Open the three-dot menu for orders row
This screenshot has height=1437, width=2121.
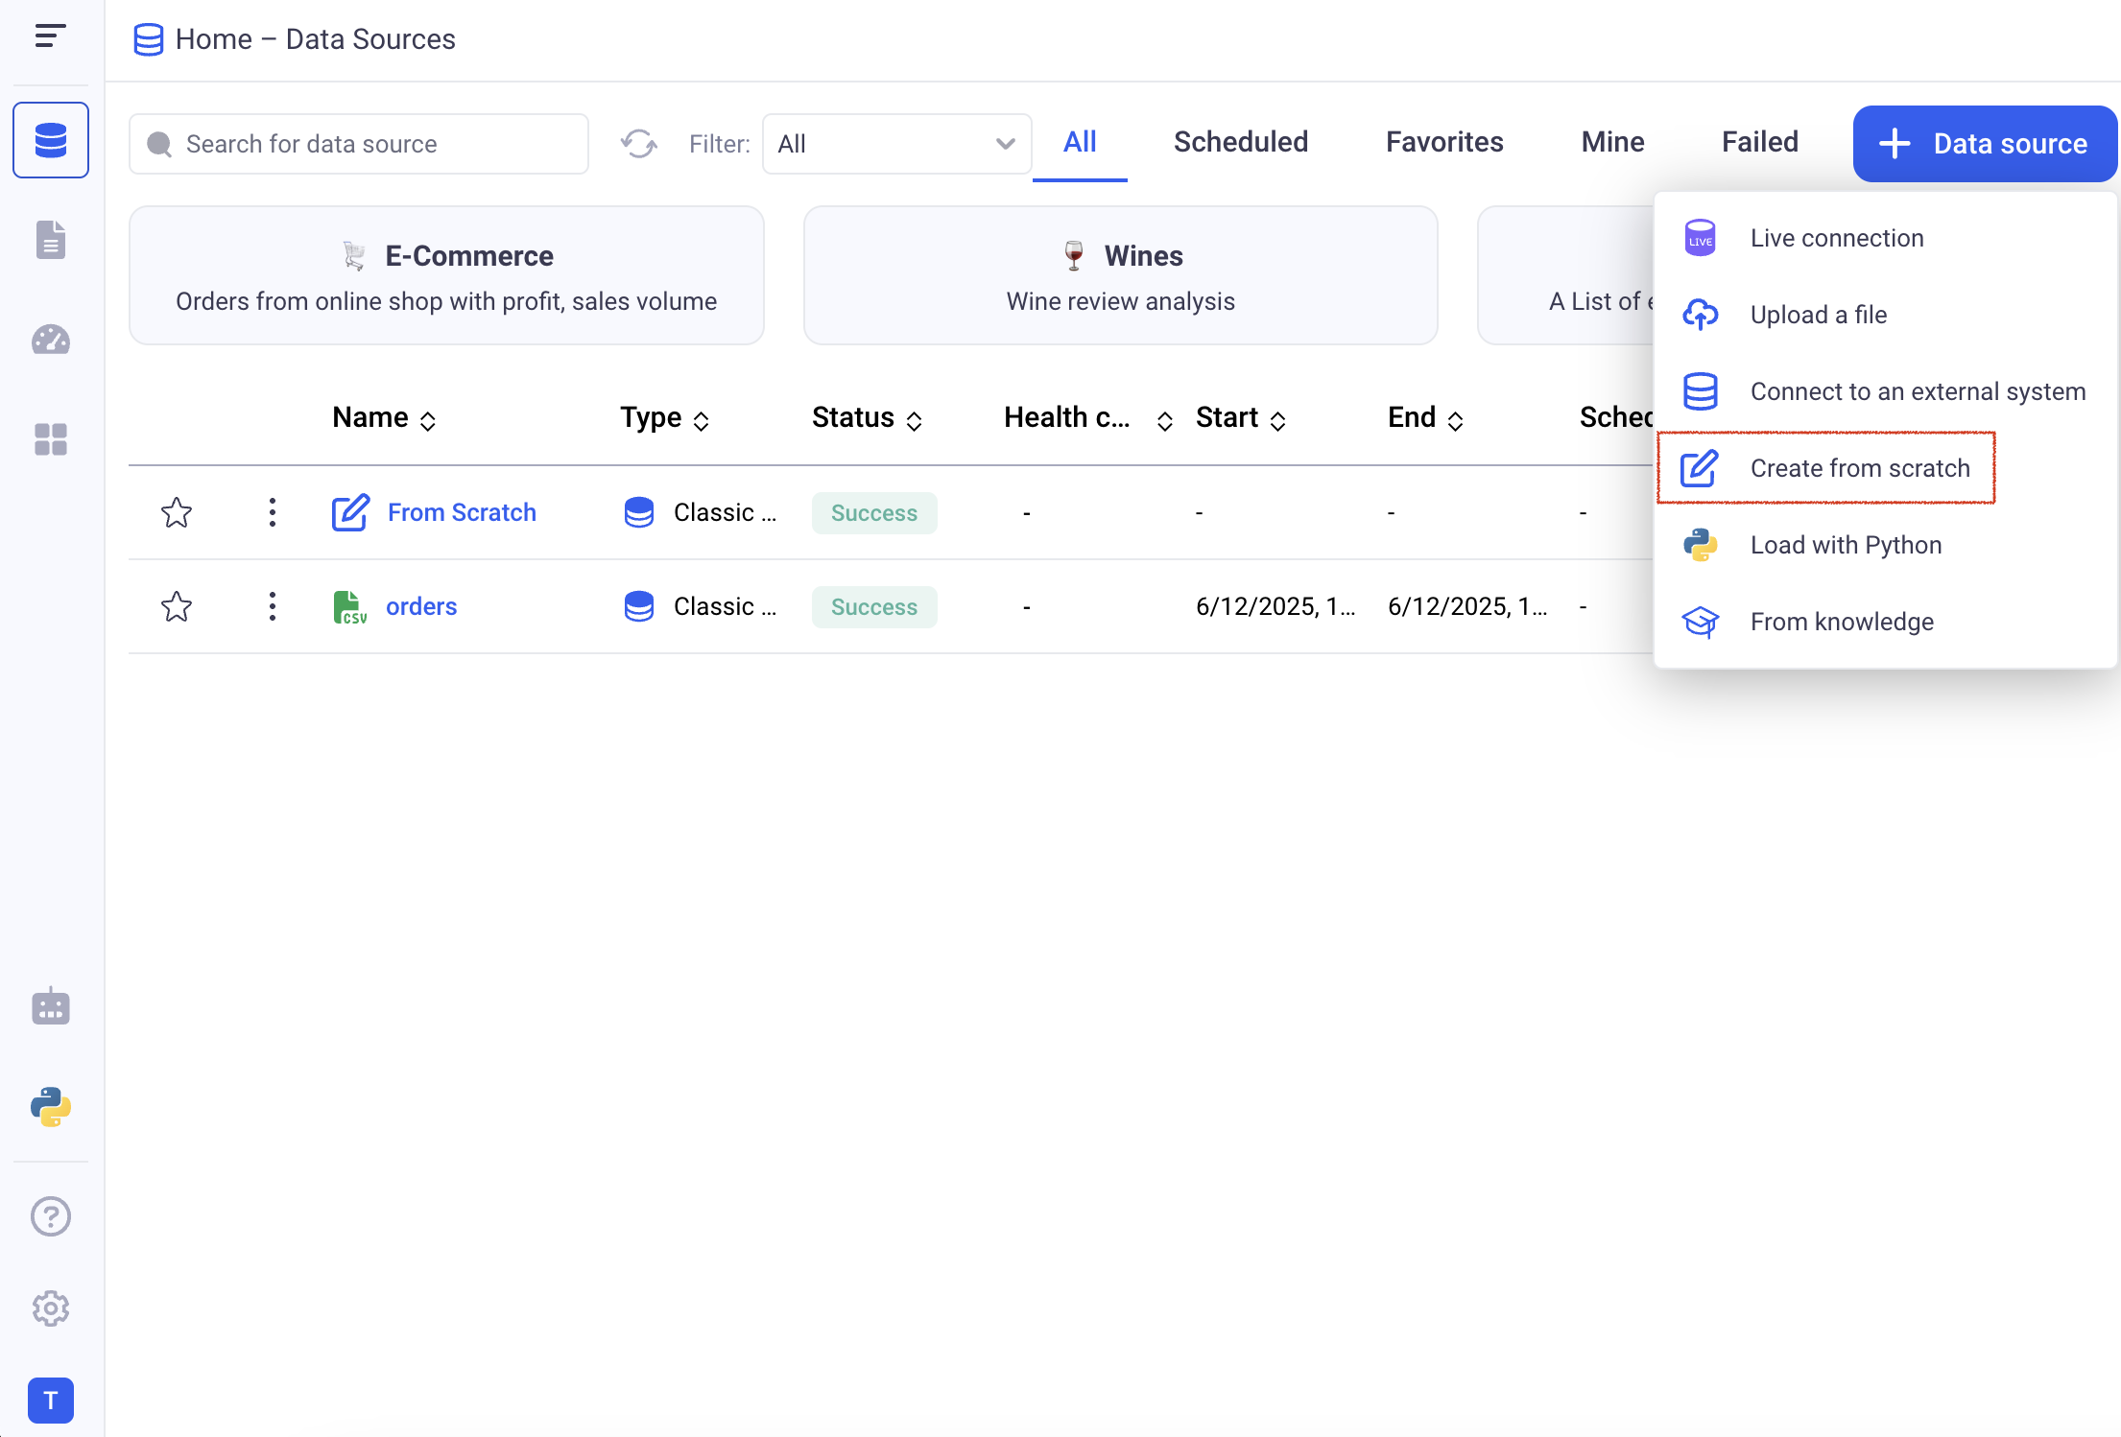click(x=273, y=606)
